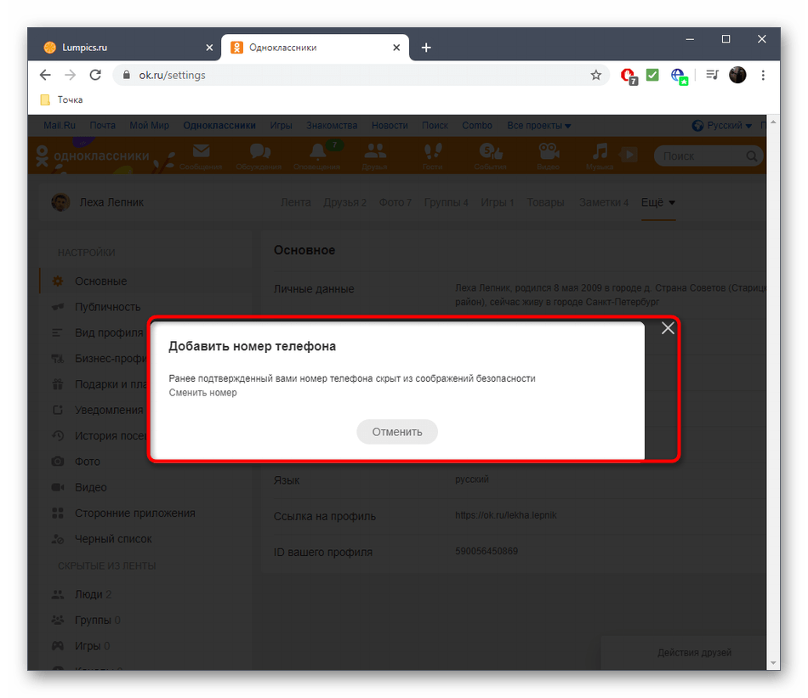Viewport: 808px width, 698px height.
Task: Open Подарки и платежи via the gift icon
Action: pos(57,383)
